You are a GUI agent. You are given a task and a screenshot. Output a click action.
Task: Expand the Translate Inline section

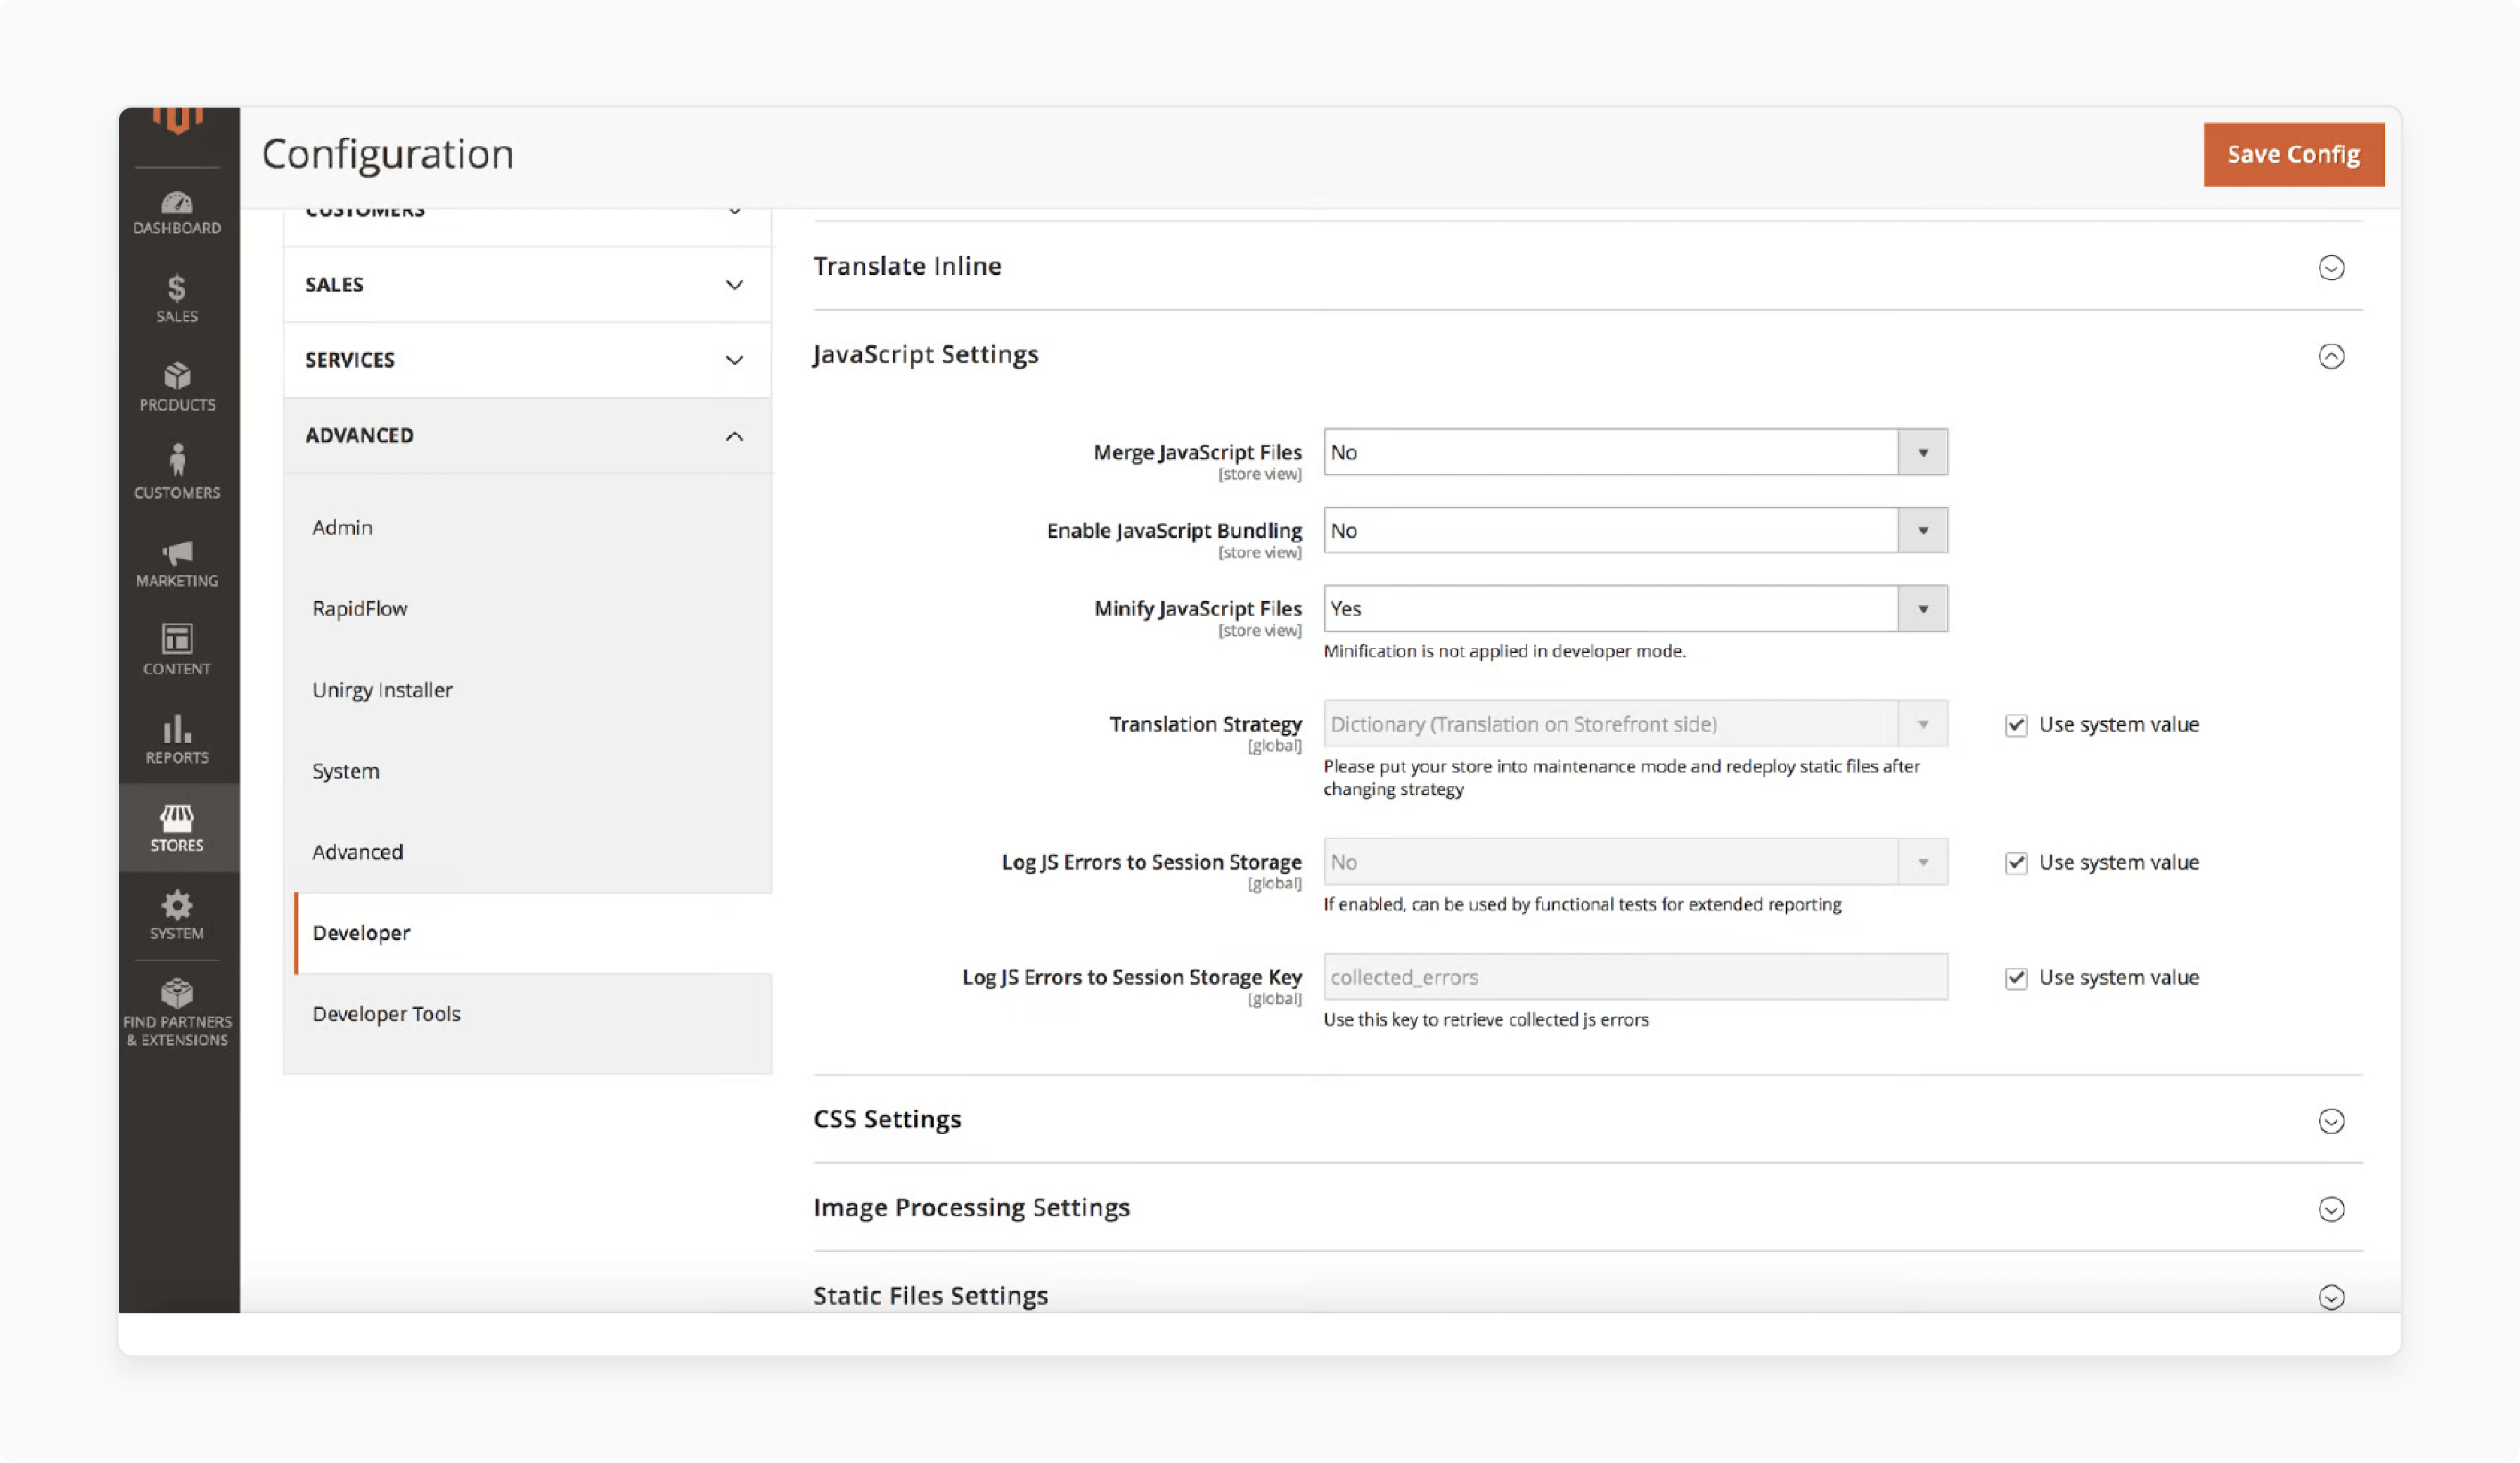coord(2331,268)
